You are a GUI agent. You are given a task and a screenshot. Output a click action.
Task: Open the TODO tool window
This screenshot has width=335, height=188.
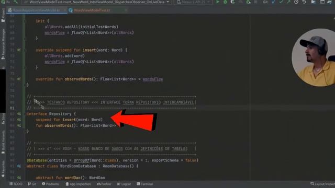16,184
